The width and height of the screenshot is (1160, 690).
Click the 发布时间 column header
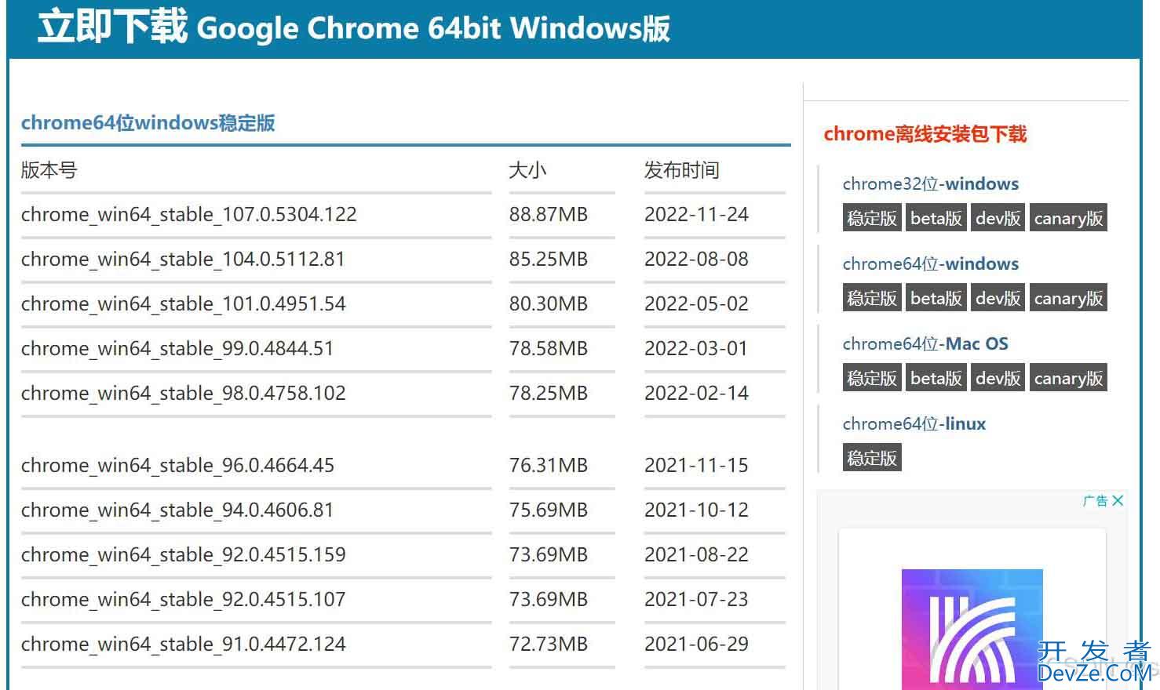tap(681, 170)
